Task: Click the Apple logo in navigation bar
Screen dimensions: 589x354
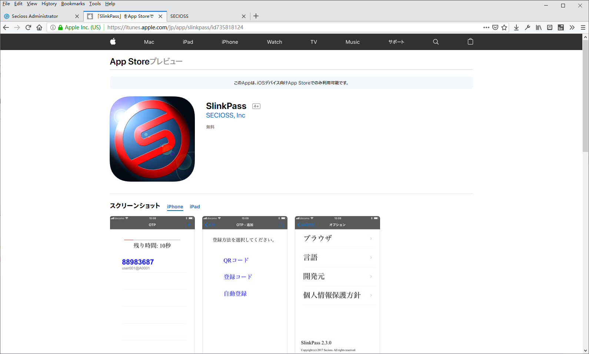Action: [113, 42]
